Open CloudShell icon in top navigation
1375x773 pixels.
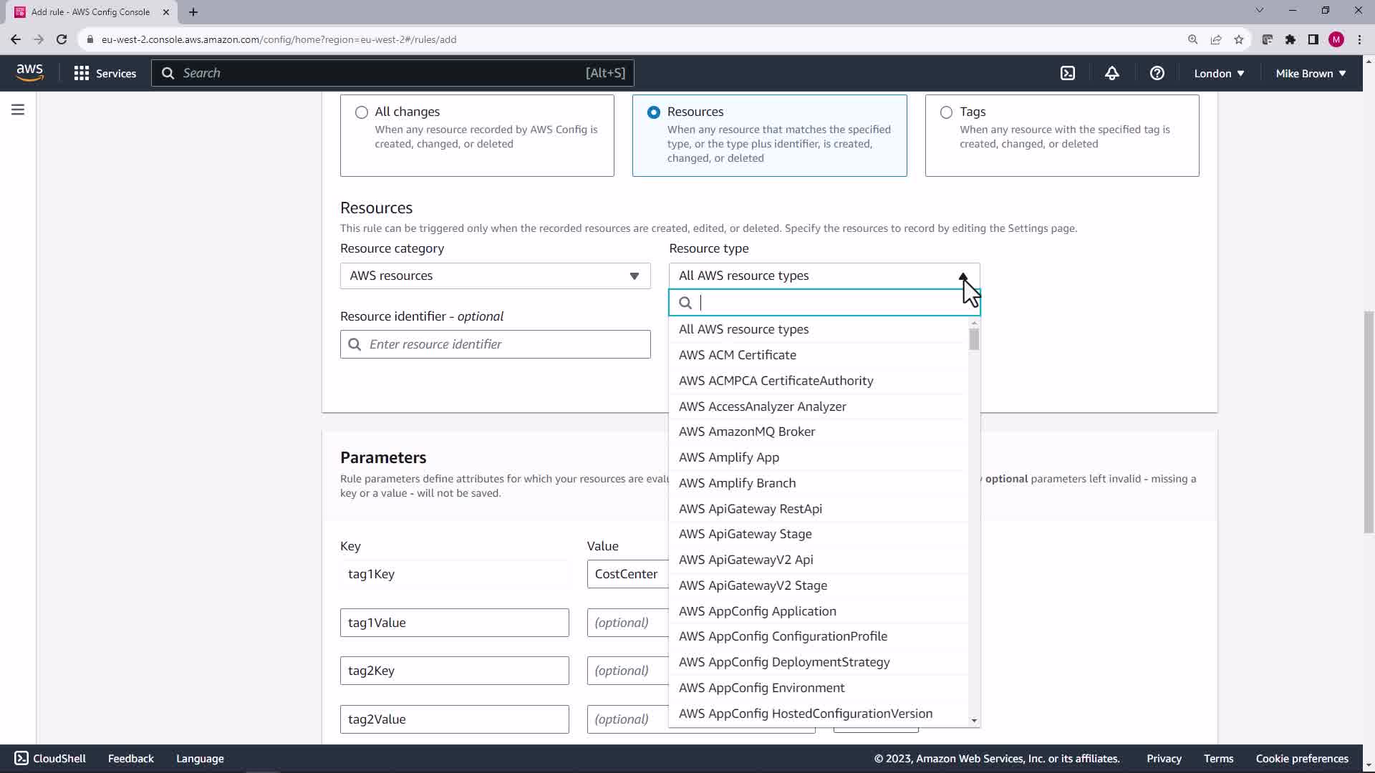[x=1068, y=73]
